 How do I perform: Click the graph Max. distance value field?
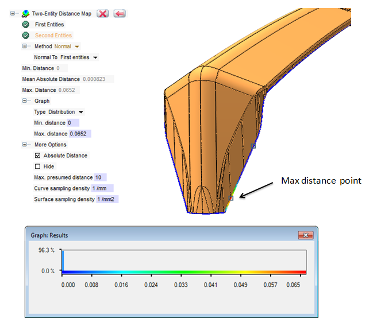point(79,134)
